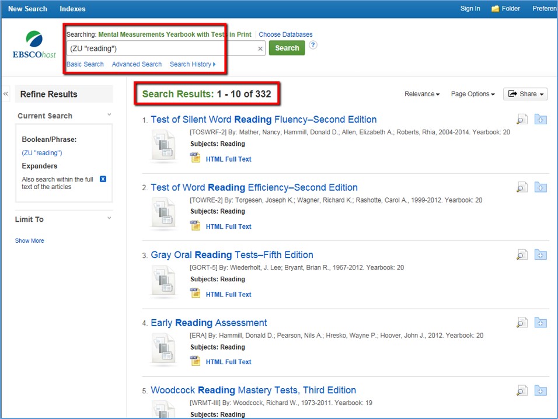
Task: Remove the full text expander with the X box
Action: 103,179
